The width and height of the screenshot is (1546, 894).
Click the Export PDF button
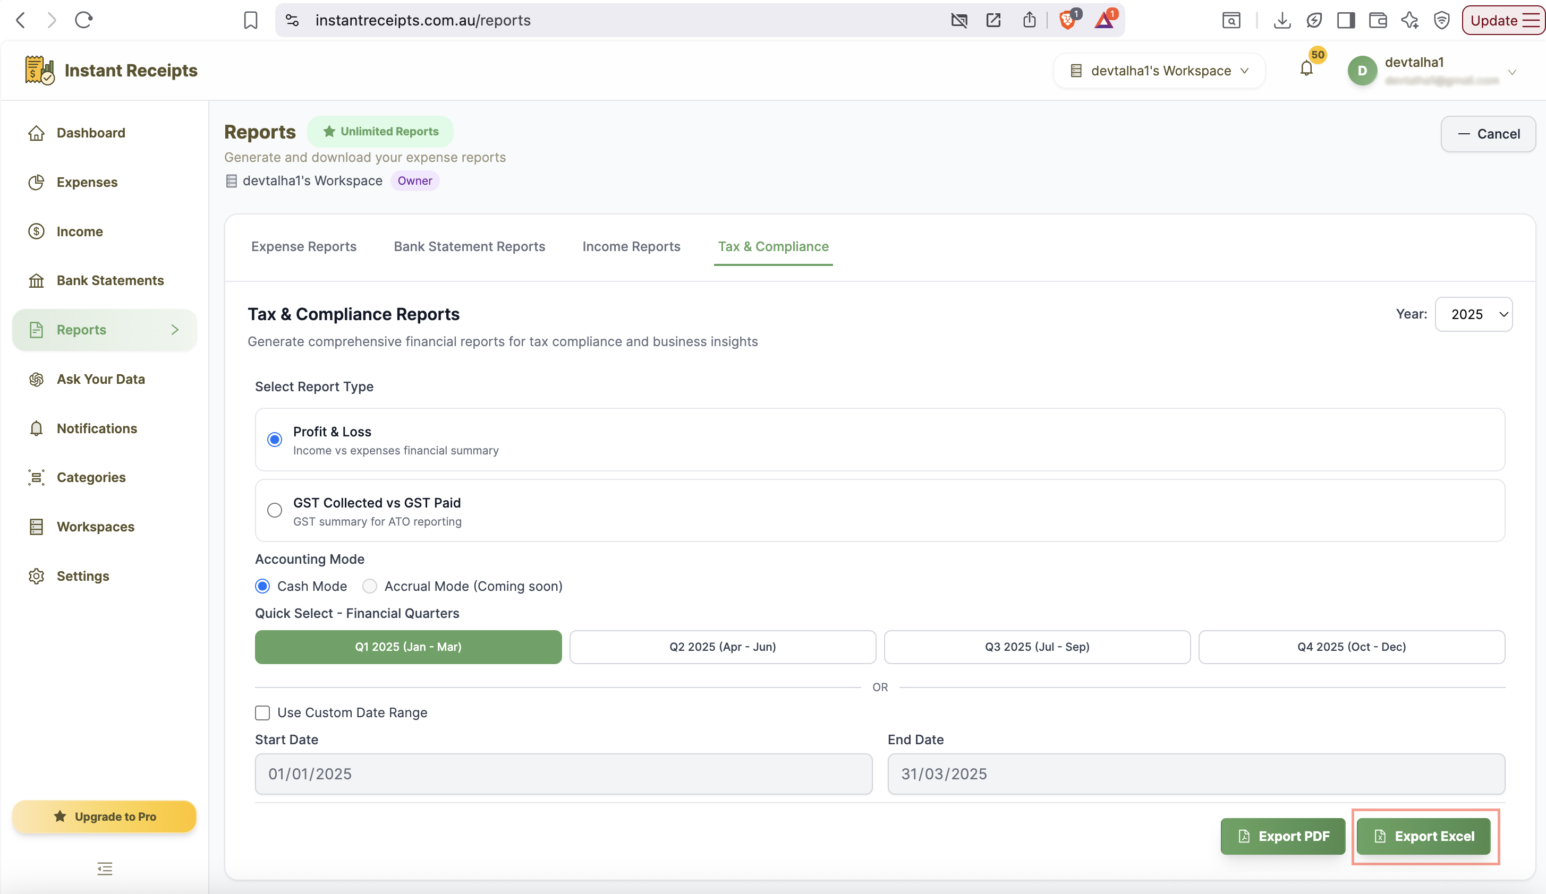click(x=1283, y=836)
